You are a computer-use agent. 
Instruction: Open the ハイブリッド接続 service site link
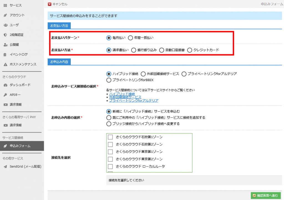(x=122, y=94)
